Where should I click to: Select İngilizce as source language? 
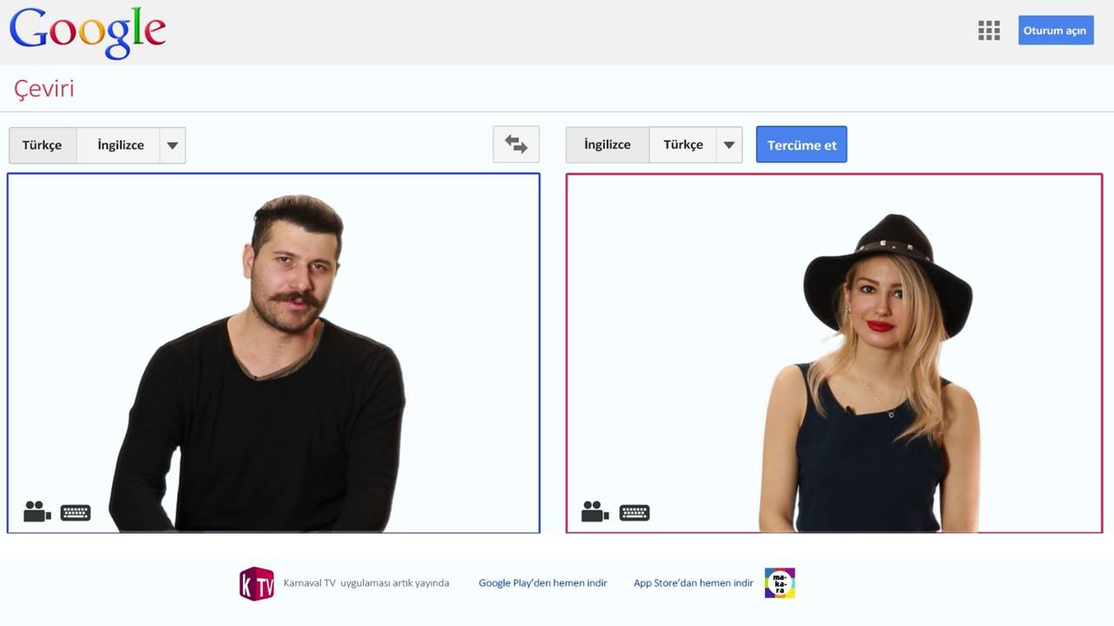[x=120, y=145]
